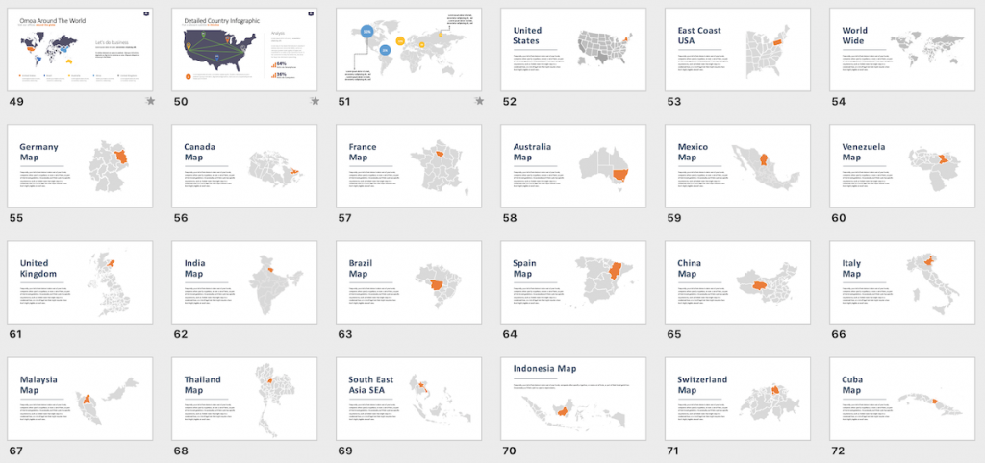Select the Thailand Map slide
Viewport: 985px width, 463px height.
coord(244,399)
